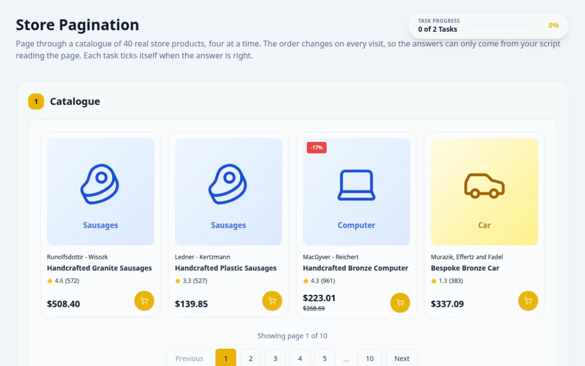
Task: Click vendor Ledner - Kertzmann
Action: coord(202,257)
